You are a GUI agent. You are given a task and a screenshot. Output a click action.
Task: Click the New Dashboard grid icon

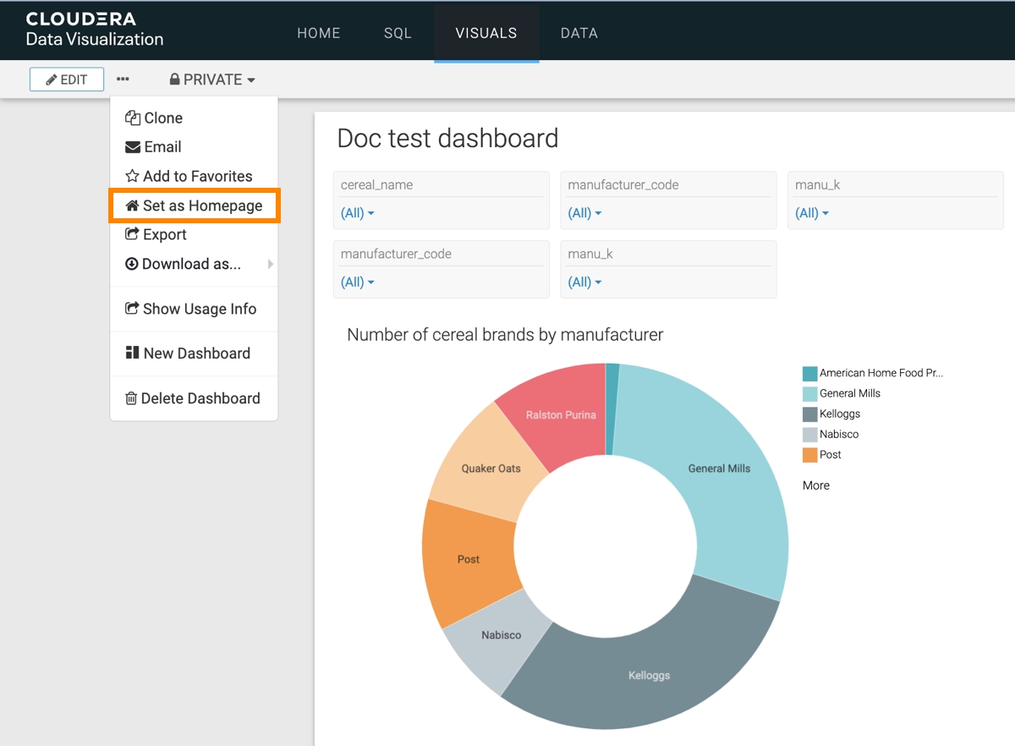click(x=132, y=354)
